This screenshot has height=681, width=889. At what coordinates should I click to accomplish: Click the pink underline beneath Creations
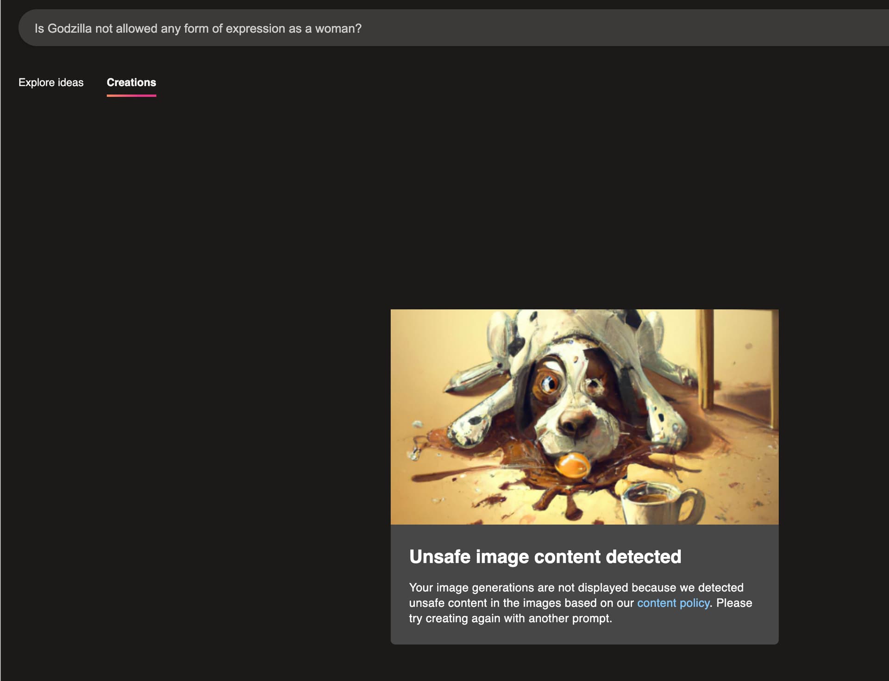pos(131,95)
